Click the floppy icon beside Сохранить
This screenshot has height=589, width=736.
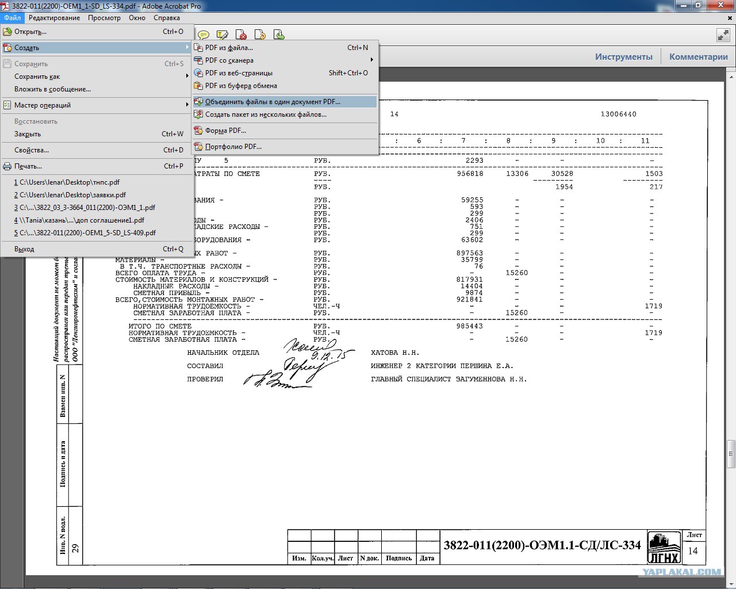click(7, 64)
